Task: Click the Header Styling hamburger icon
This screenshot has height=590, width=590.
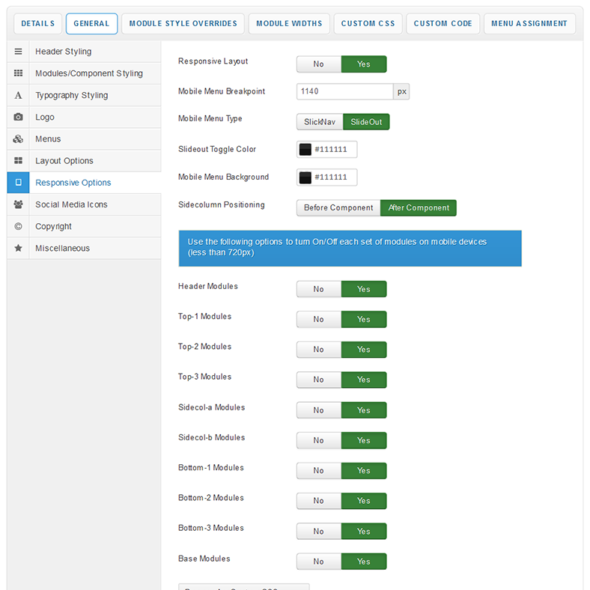Action: (x=18, y=52)
